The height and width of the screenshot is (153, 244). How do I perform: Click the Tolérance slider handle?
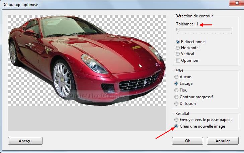pyautogui.click(x=178, y=30)
